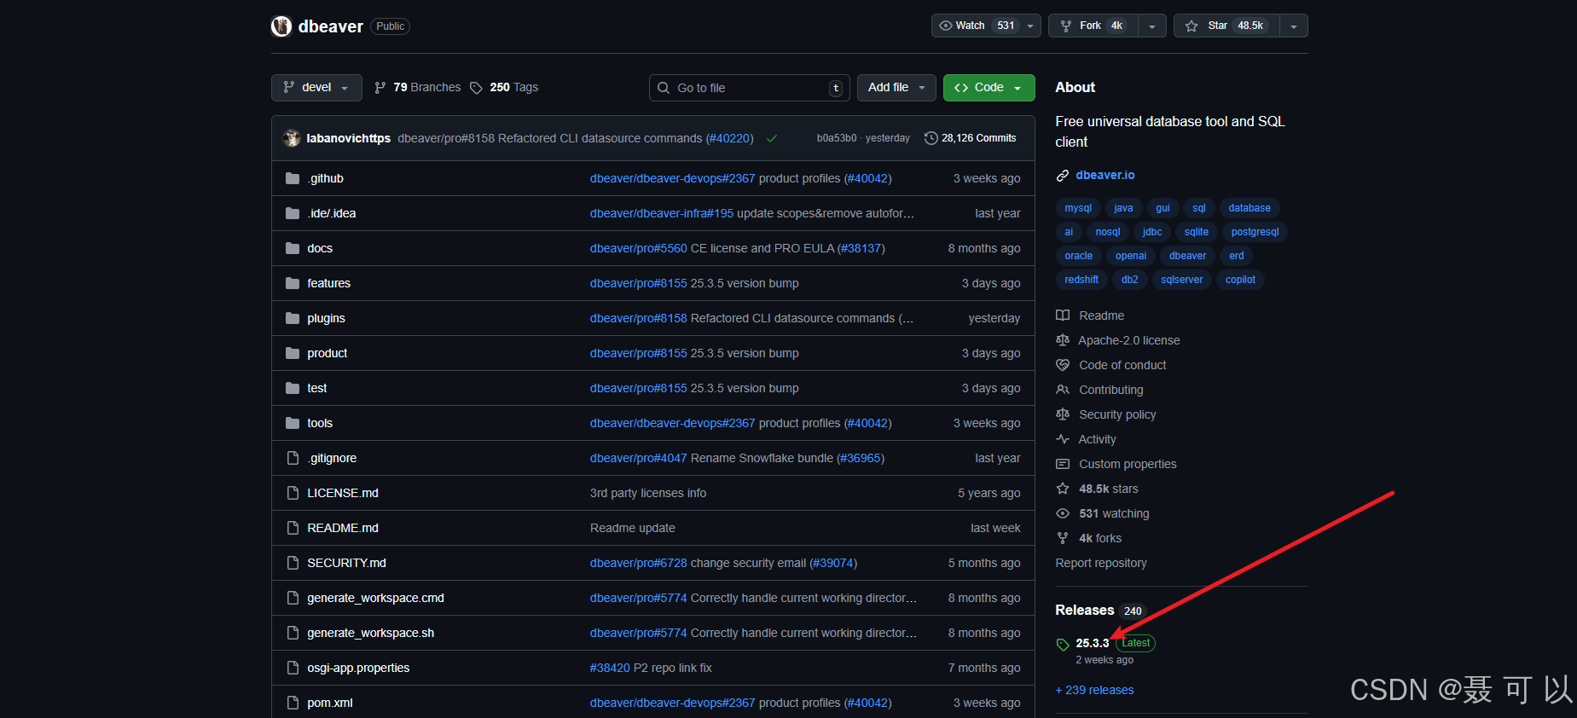The image size is (1577, 718).
Task: Open the 25.3.3 latest release
Action: [x=1093, y=643]
